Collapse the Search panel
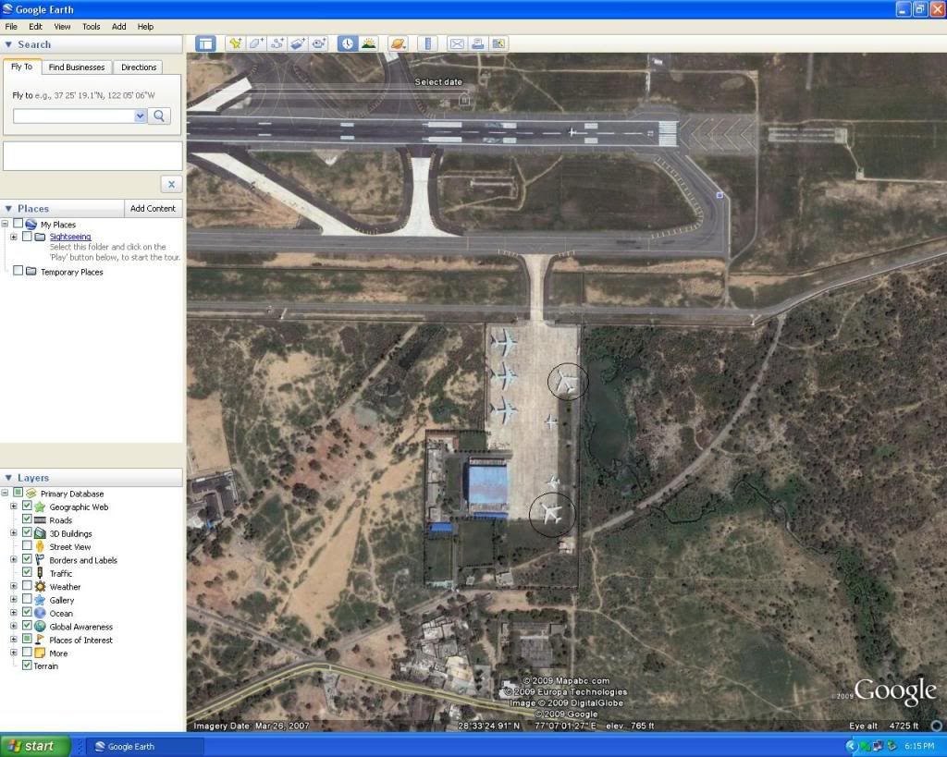The height and width of the screenshot is (757, 947). coord(8,44)
